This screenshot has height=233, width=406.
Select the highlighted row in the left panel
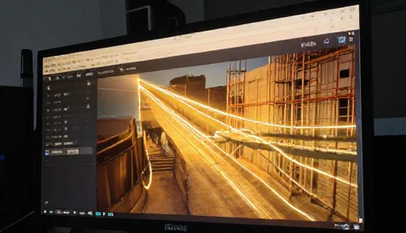tap(69, 151)
